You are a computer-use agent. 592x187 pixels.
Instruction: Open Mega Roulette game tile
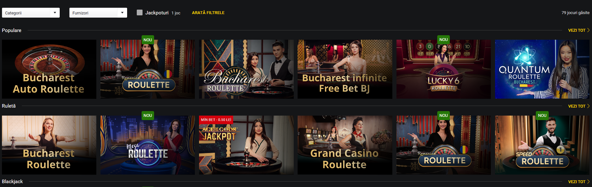tap(148, 145)
